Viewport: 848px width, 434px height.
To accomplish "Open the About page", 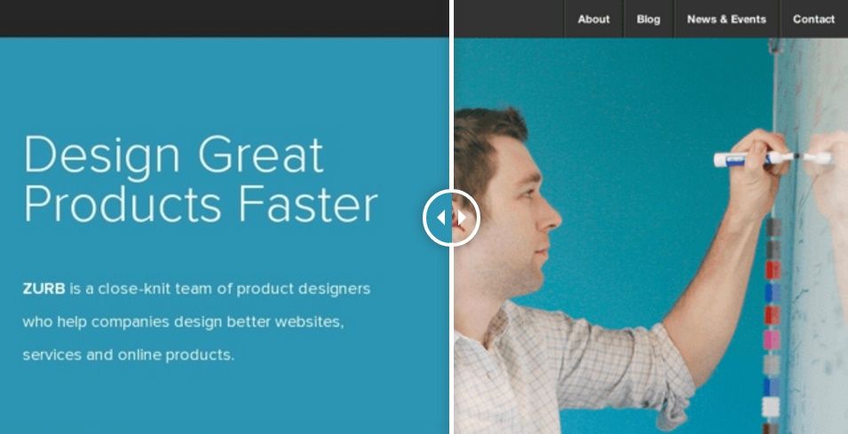I will [x=593, y=19].
